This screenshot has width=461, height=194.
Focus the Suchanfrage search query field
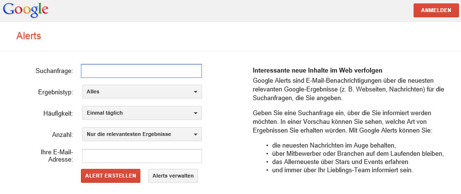click(141, 71)
